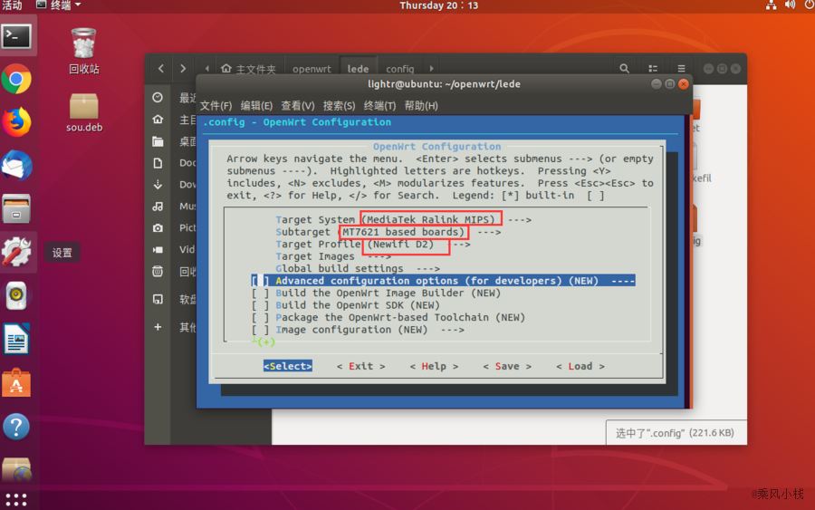This screenshot has height=510, width=815.
Task: Select Recent clock icon in Files sidebar
Action: [158, 98]
